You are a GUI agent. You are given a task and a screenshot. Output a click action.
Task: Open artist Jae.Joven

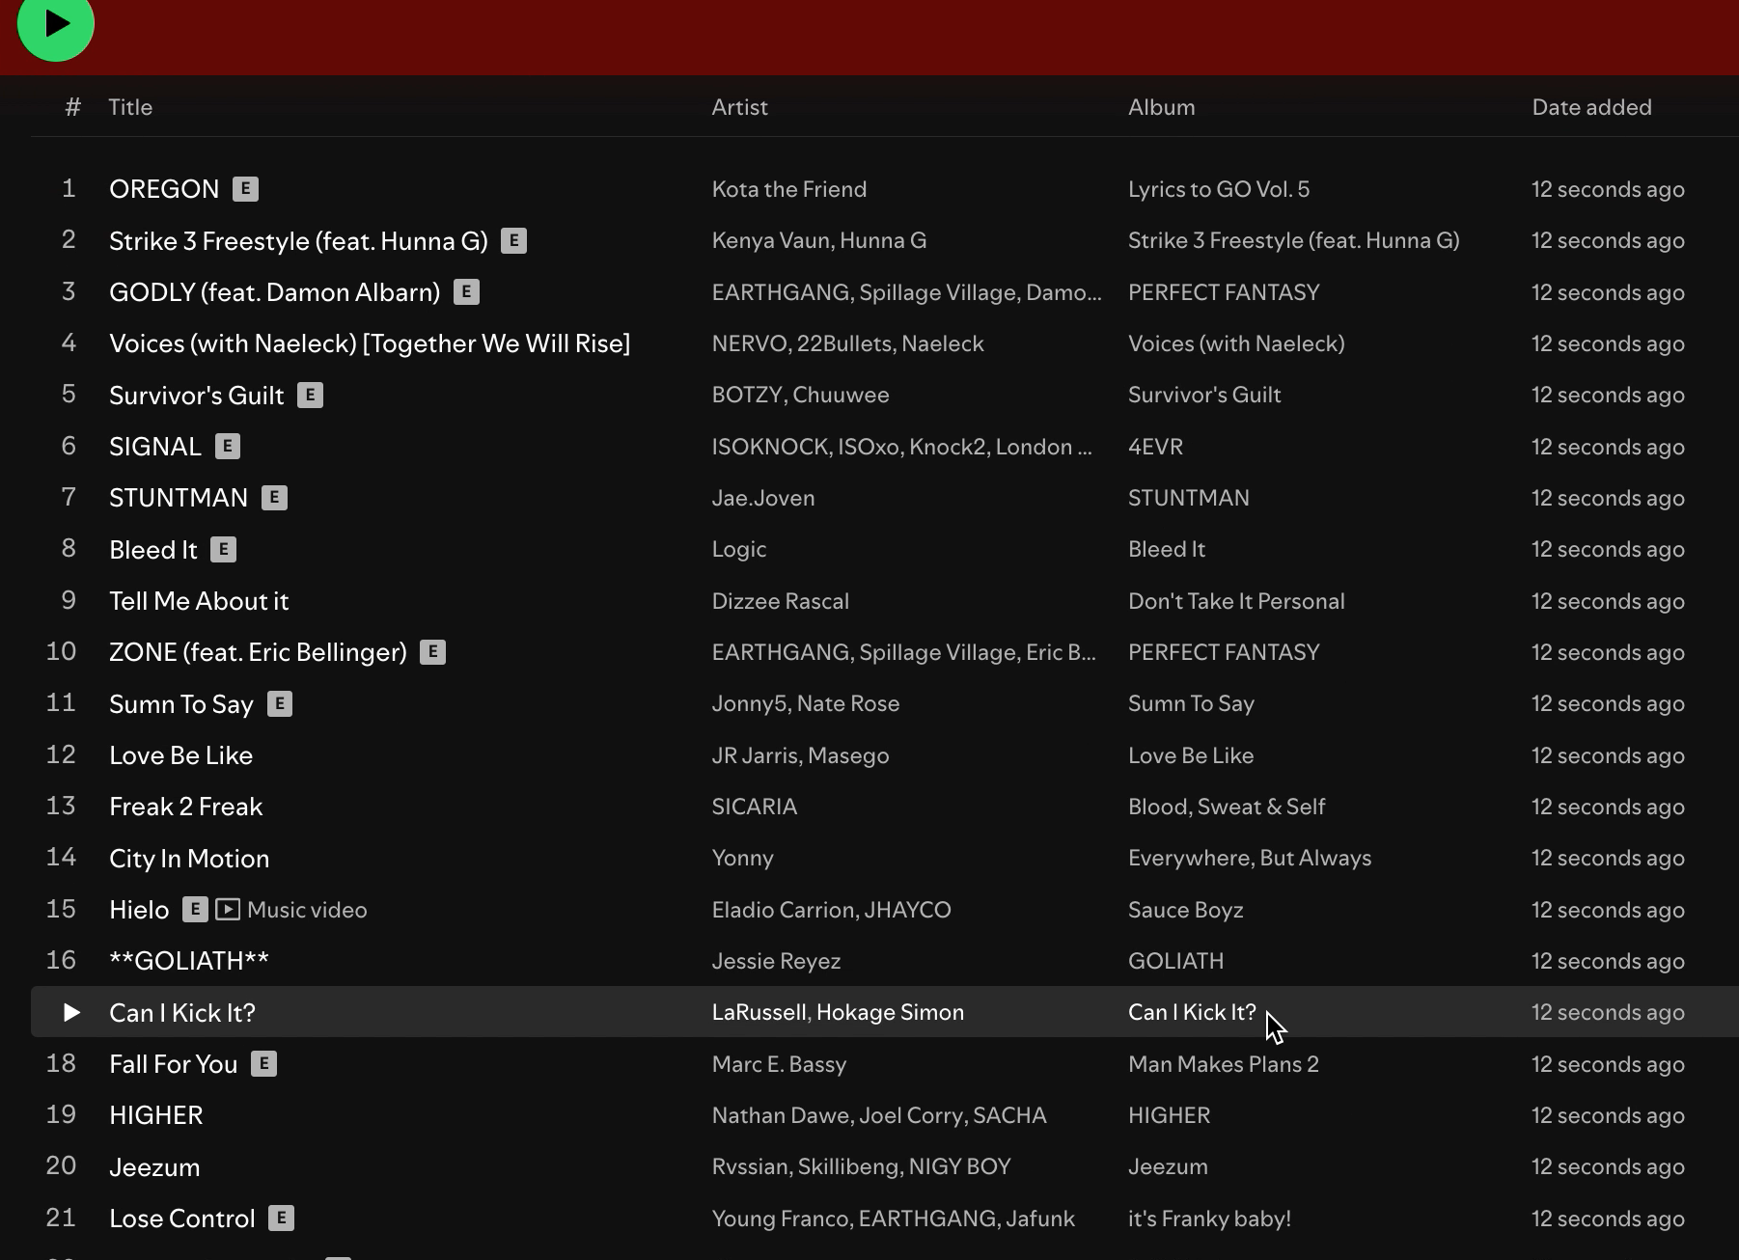(x=762, y=498)
